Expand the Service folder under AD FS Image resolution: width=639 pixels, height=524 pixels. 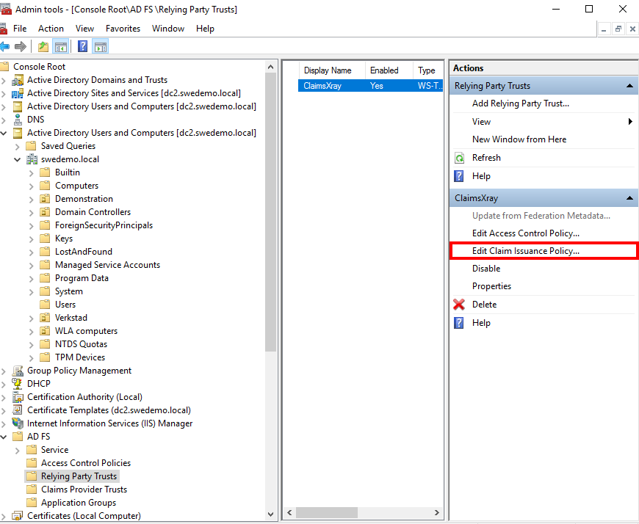click(17, 450)
